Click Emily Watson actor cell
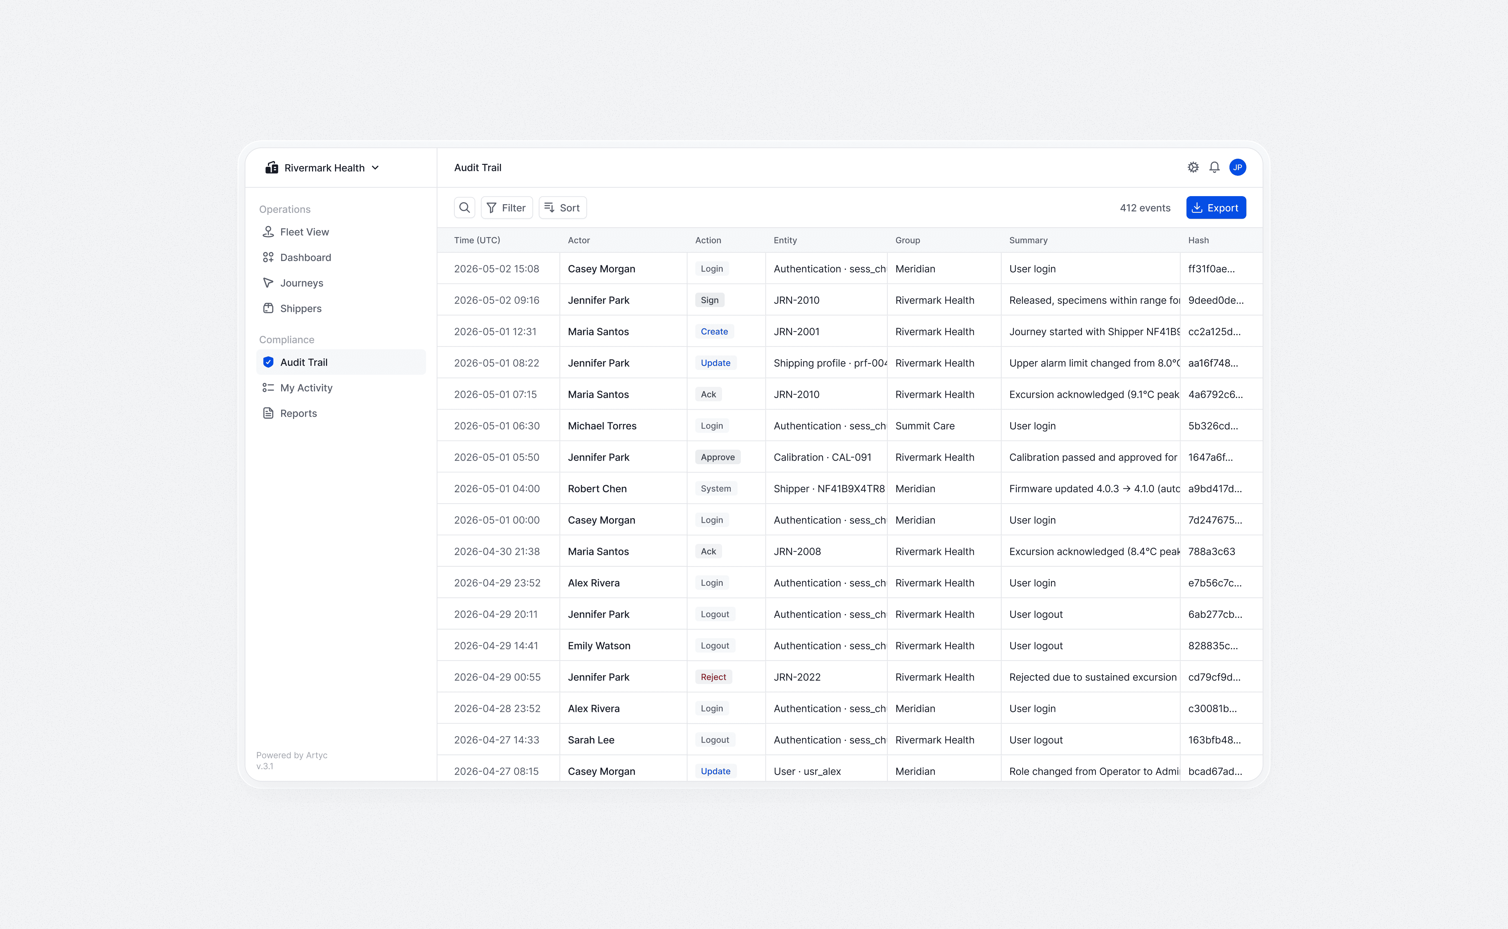 click(599, 646)
